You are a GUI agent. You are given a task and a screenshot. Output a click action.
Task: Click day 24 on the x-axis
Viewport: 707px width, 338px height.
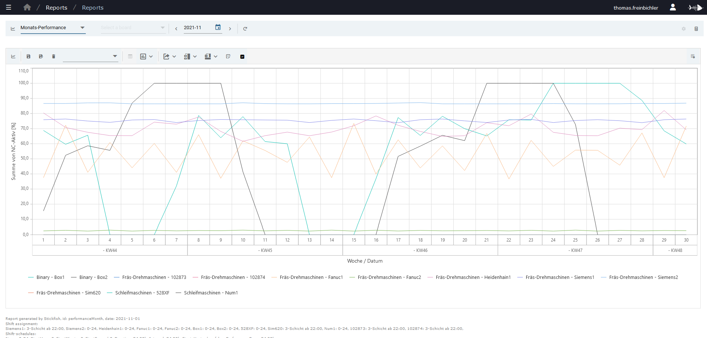pyautogui.click(x=553, y=240)
